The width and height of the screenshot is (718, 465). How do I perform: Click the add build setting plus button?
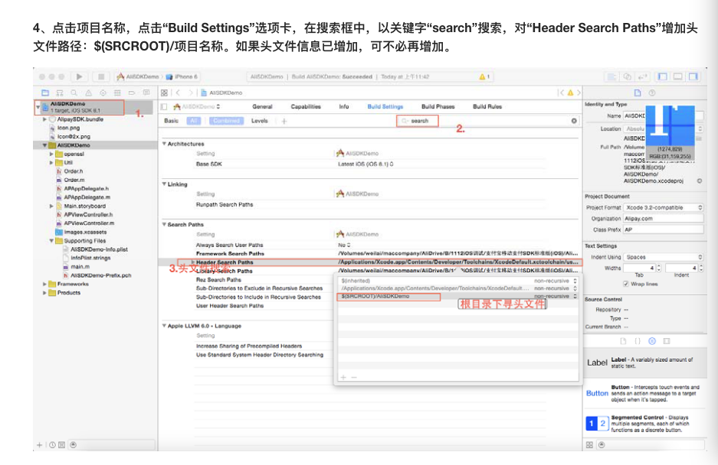coord(284,121)
